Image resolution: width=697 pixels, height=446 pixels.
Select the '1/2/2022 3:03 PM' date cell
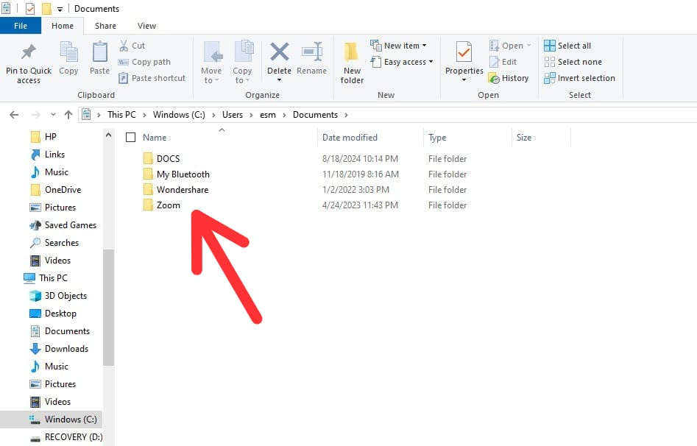(x=355, y=189)
